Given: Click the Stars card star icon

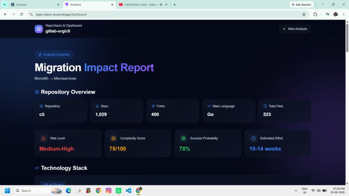Looking at the screenshot, I should pos(97,106).
